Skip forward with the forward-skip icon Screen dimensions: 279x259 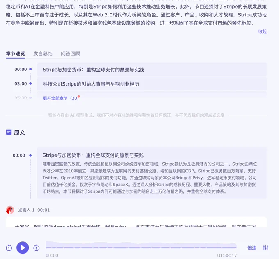[37, 248]
